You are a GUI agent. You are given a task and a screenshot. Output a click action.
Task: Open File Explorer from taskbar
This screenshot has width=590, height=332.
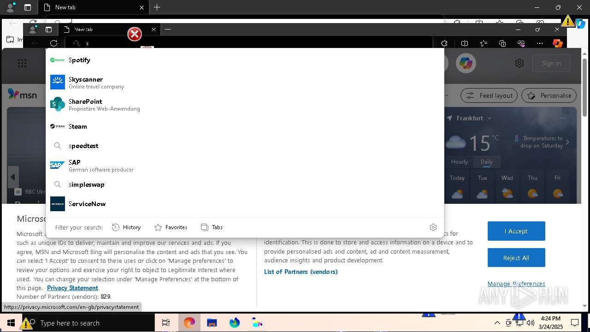point(212,323)
